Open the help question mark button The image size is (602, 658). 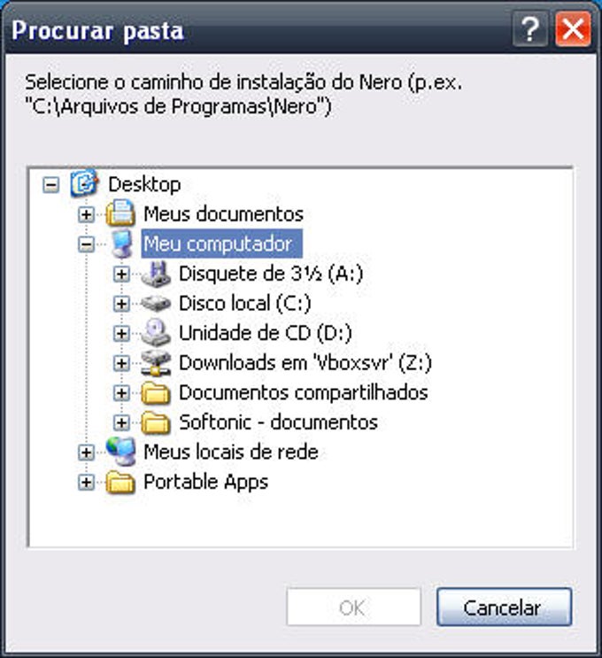tap(529, 29)
